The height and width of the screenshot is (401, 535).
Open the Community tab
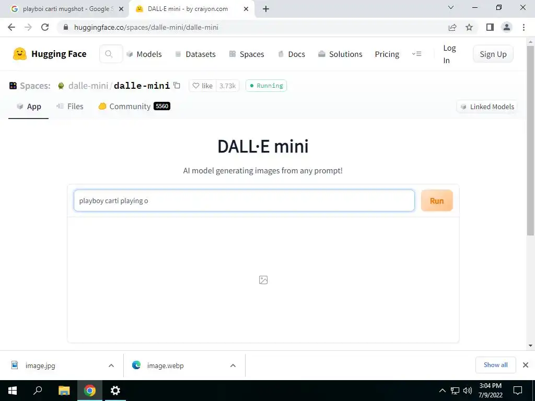(134, 107)
